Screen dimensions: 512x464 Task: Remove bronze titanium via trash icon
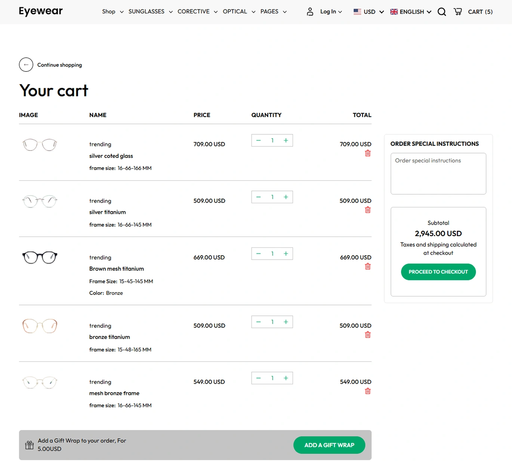coord(368,335)
